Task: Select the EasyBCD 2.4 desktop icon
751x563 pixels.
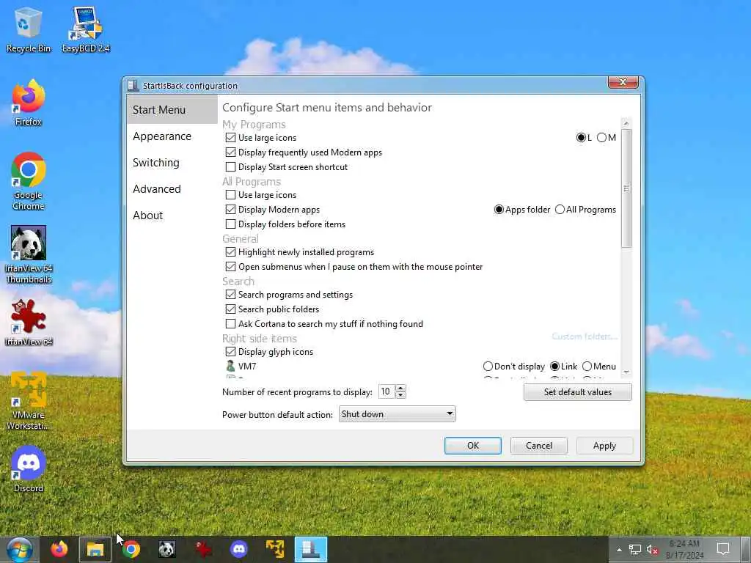Action: 86,29
